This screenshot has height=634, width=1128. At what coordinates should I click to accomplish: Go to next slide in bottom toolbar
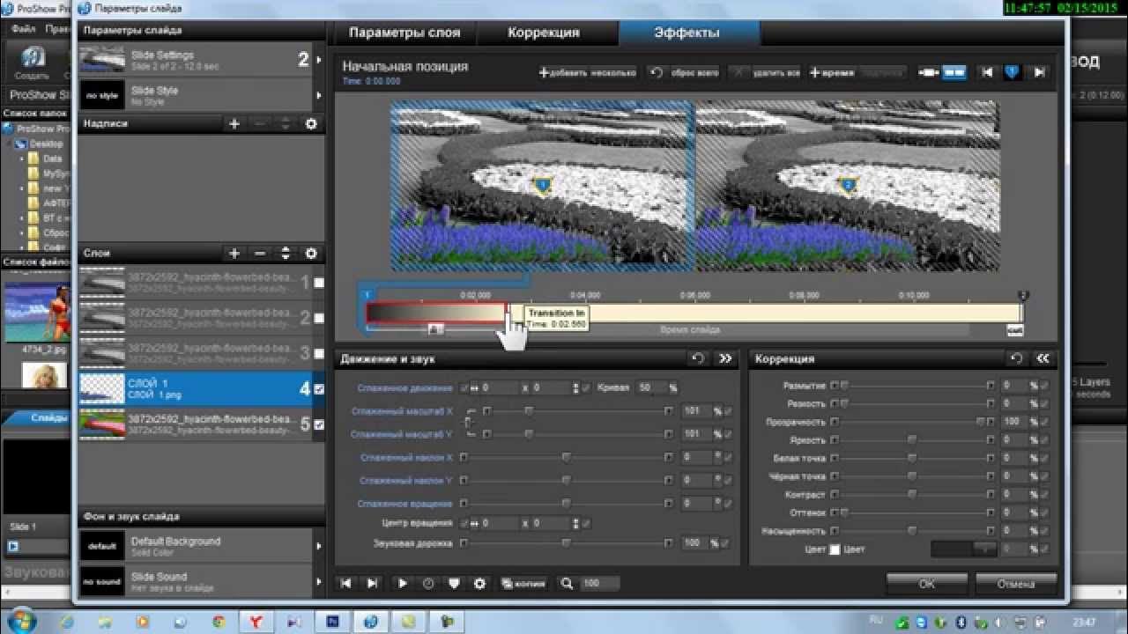(x=373, y=583)
